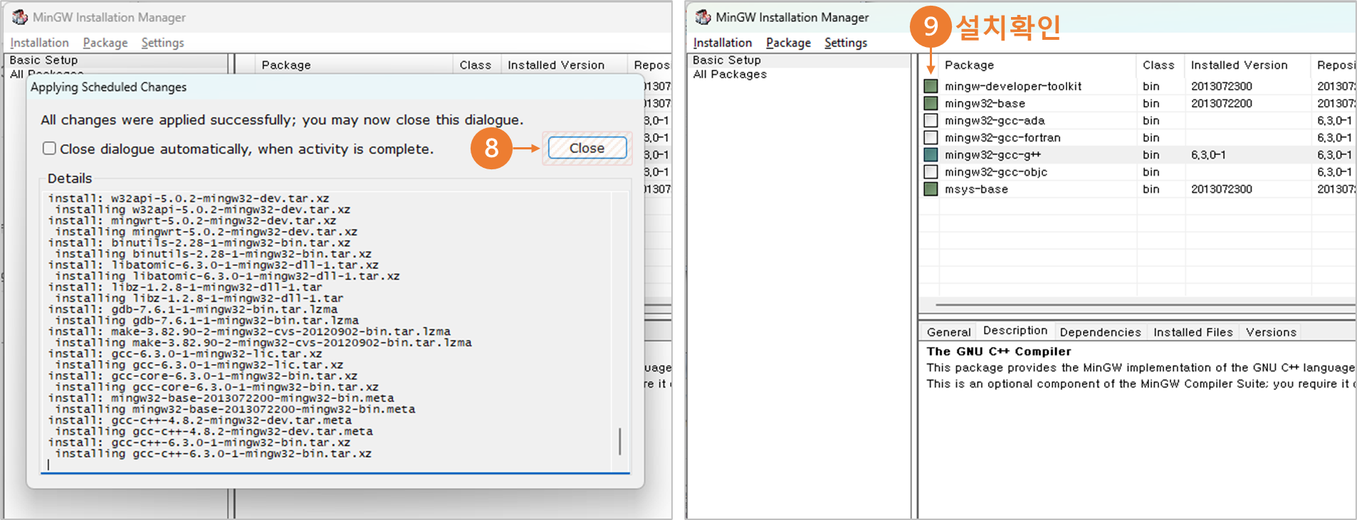Mark the mingw32-gcc-ada package checkbox
This screenshot has width=1357, height=520.
(x=931, y=120)
